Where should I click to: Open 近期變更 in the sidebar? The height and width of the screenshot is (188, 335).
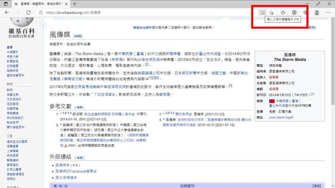13,66
